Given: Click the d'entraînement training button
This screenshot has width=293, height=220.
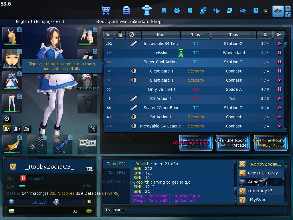Looking at the screenshot, I should (x=196, y=143).
